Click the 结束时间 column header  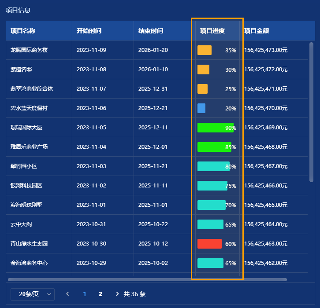click(x=151, y=31)
